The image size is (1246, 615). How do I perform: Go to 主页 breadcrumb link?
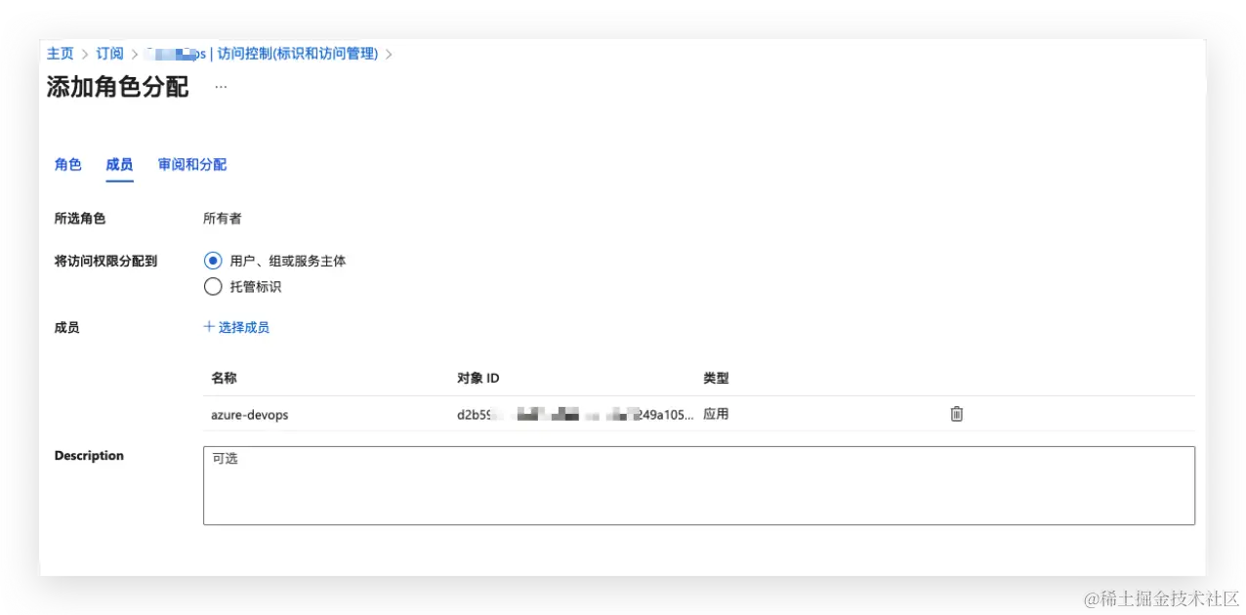coord(61,54)
